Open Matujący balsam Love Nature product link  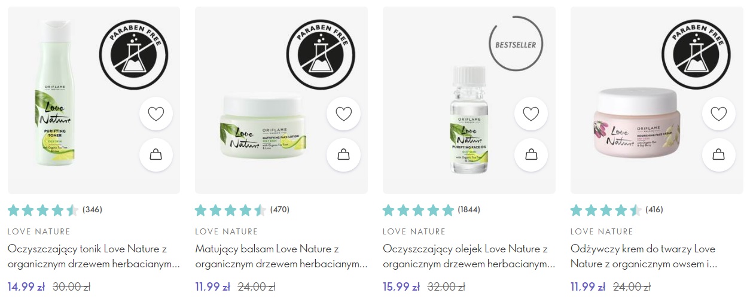282,256
